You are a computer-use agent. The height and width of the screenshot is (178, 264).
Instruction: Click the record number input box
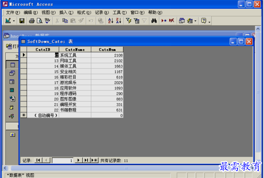[x=63, y=160]
